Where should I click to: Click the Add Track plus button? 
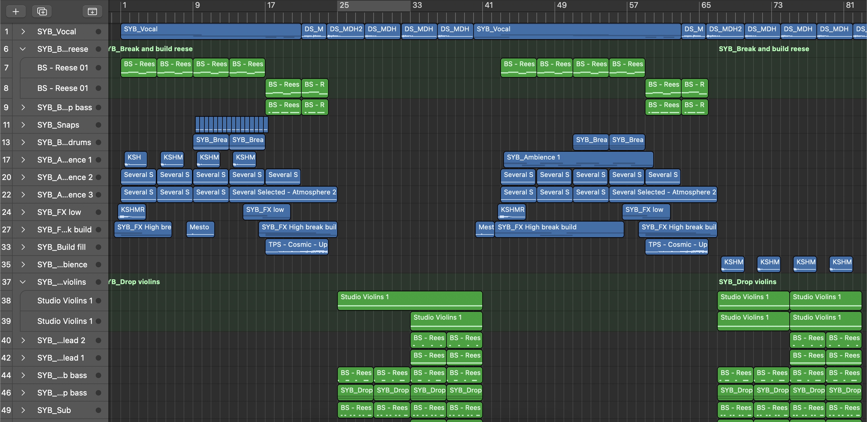15,11
